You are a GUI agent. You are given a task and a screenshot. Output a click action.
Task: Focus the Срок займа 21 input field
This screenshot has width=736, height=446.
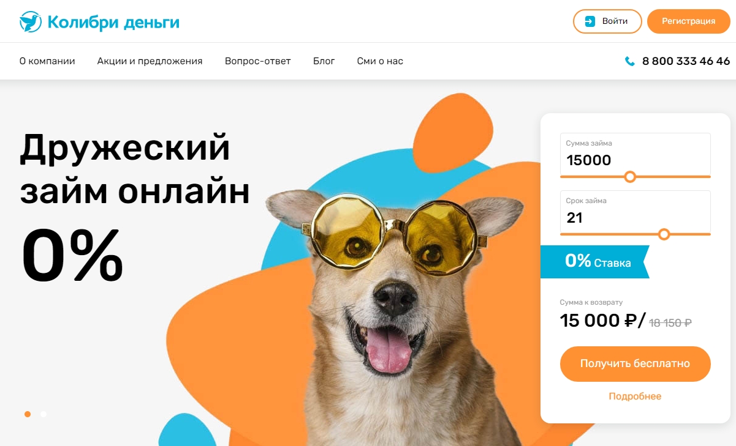coord(635,212)
